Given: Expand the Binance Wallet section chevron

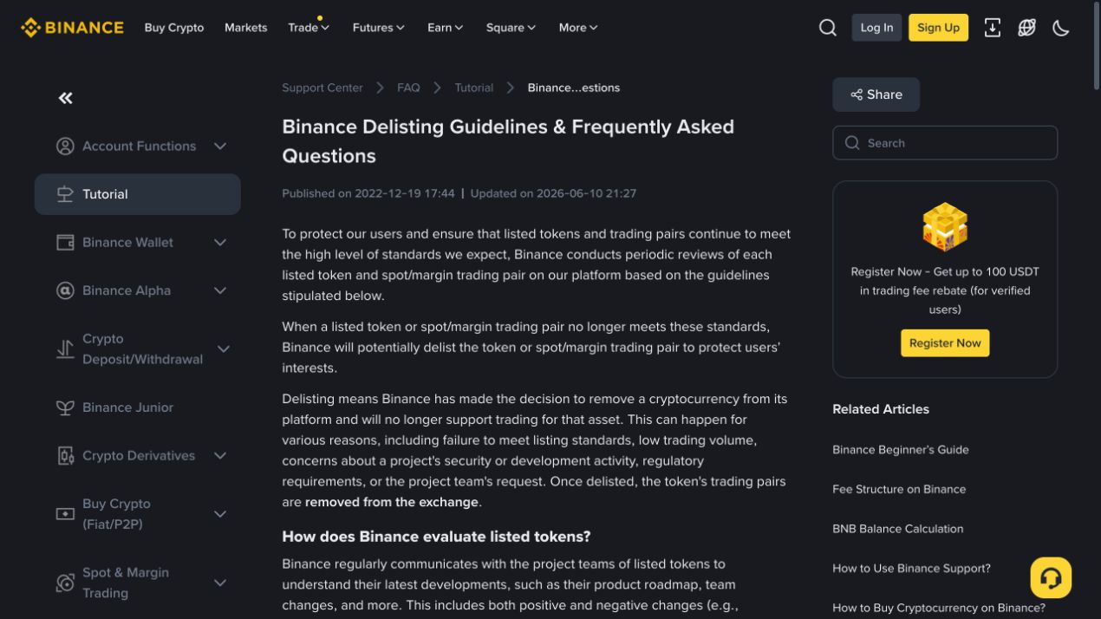Looking at the screenshot, I should [220, 243].
